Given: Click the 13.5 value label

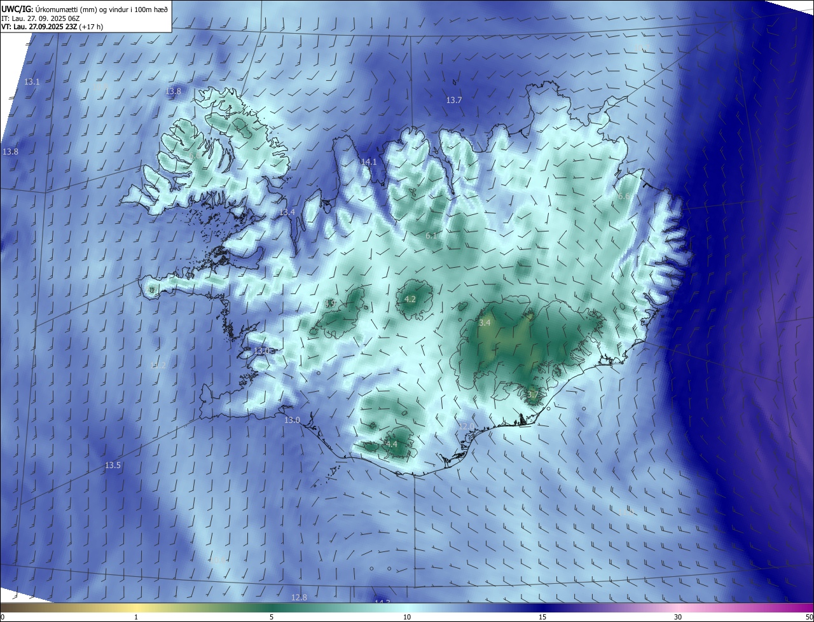Looking at the screenshot, I should (x=113, y=466).
